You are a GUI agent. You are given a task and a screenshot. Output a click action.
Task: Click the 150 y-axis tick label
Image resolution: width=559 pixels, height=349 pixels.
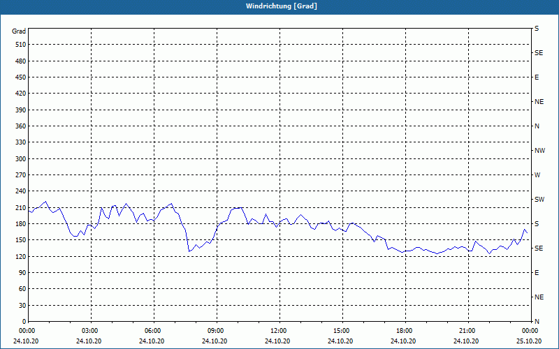pyautogui.click(x=21, y=239)
